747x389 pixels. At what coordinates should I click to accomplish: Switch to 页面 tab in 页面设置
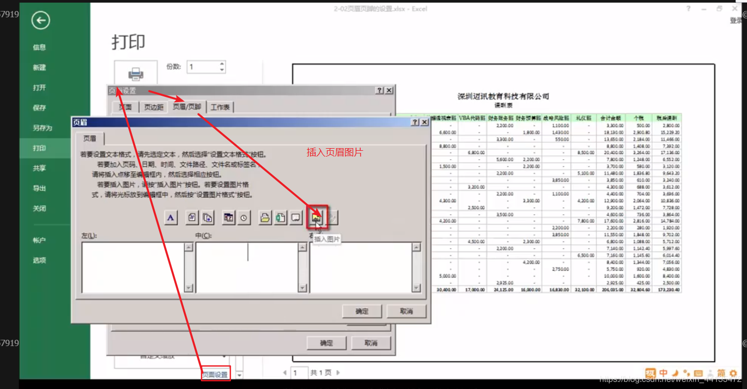pyautogui.click(x=125, y=107)
